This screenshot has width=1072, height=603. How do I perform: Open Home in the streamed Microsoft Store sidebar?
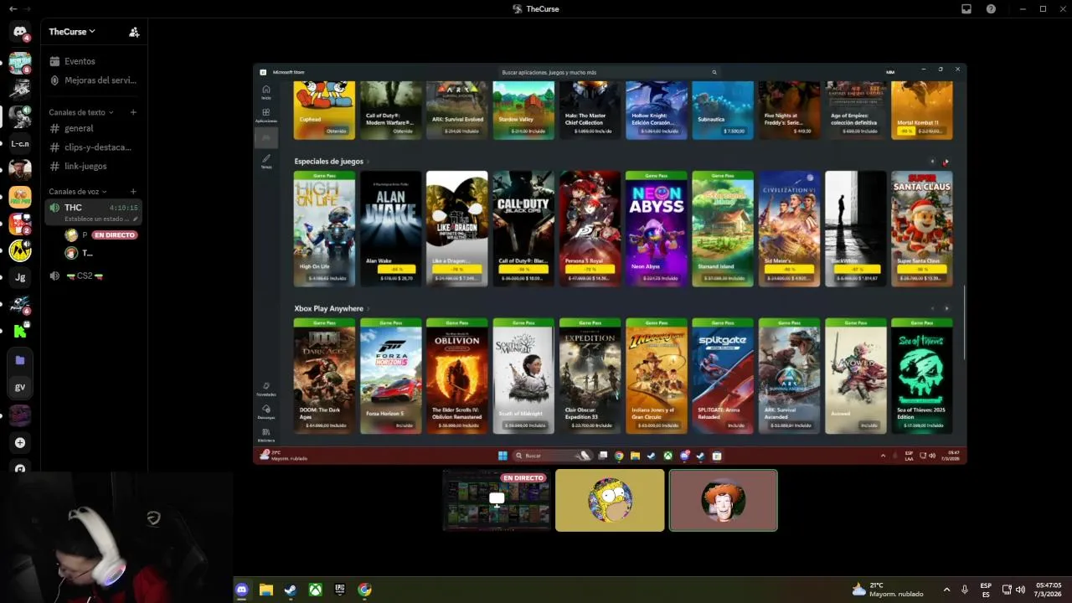(x=266, y=91)
